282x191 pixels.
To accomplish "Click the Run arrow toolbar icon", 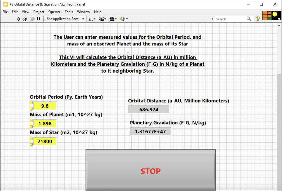I will (18, 19).
